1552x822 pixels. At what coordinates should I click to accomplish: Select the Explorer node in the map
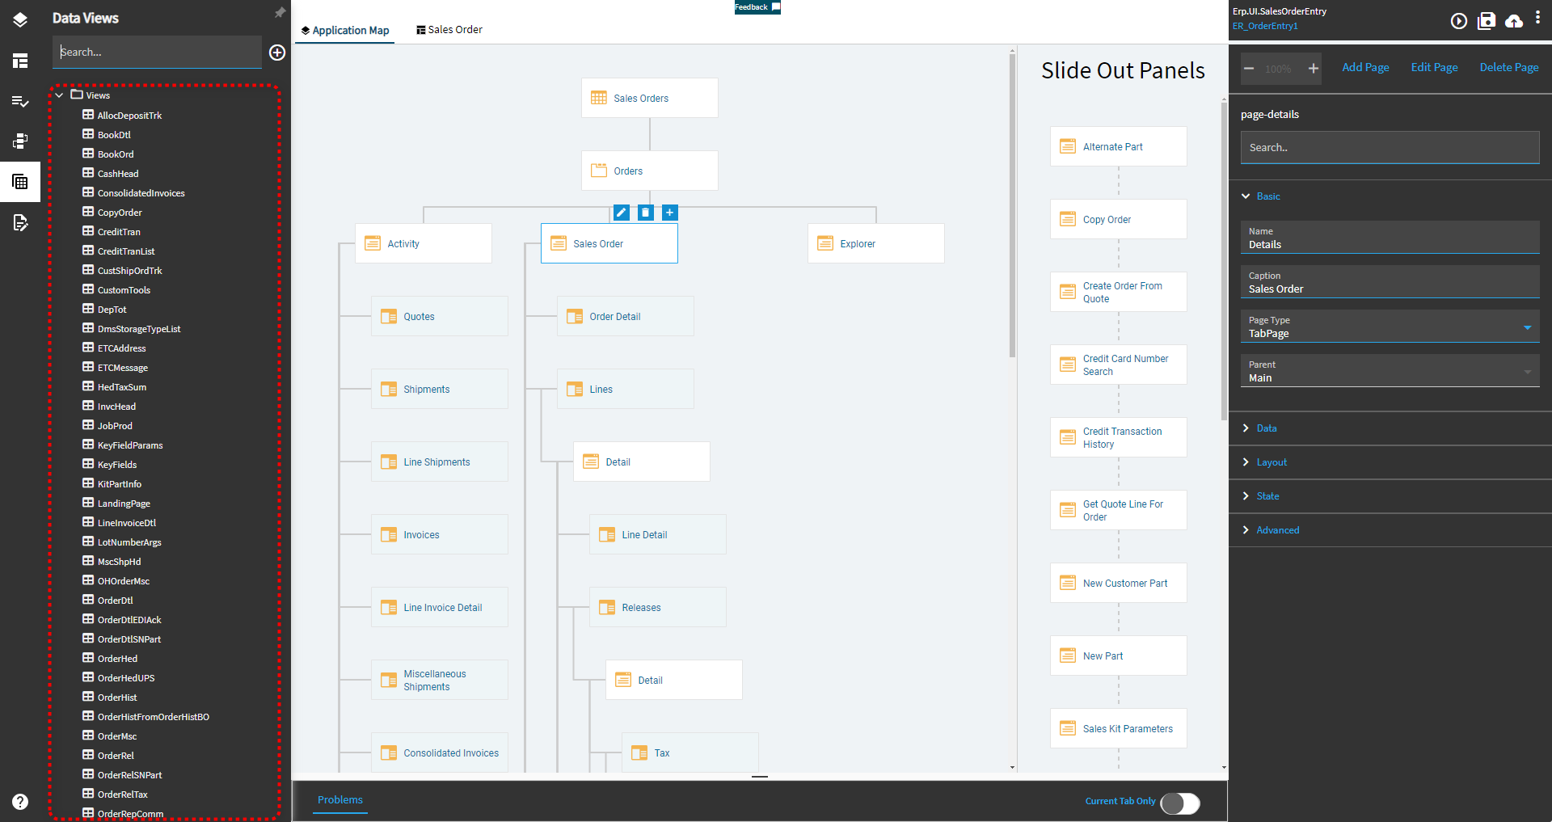coord(876,243)
